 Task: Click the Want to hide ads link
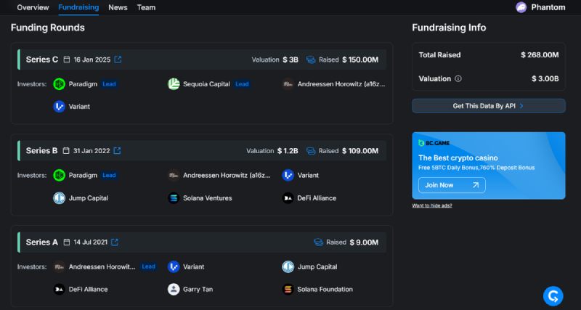click(x=432, y=206)
